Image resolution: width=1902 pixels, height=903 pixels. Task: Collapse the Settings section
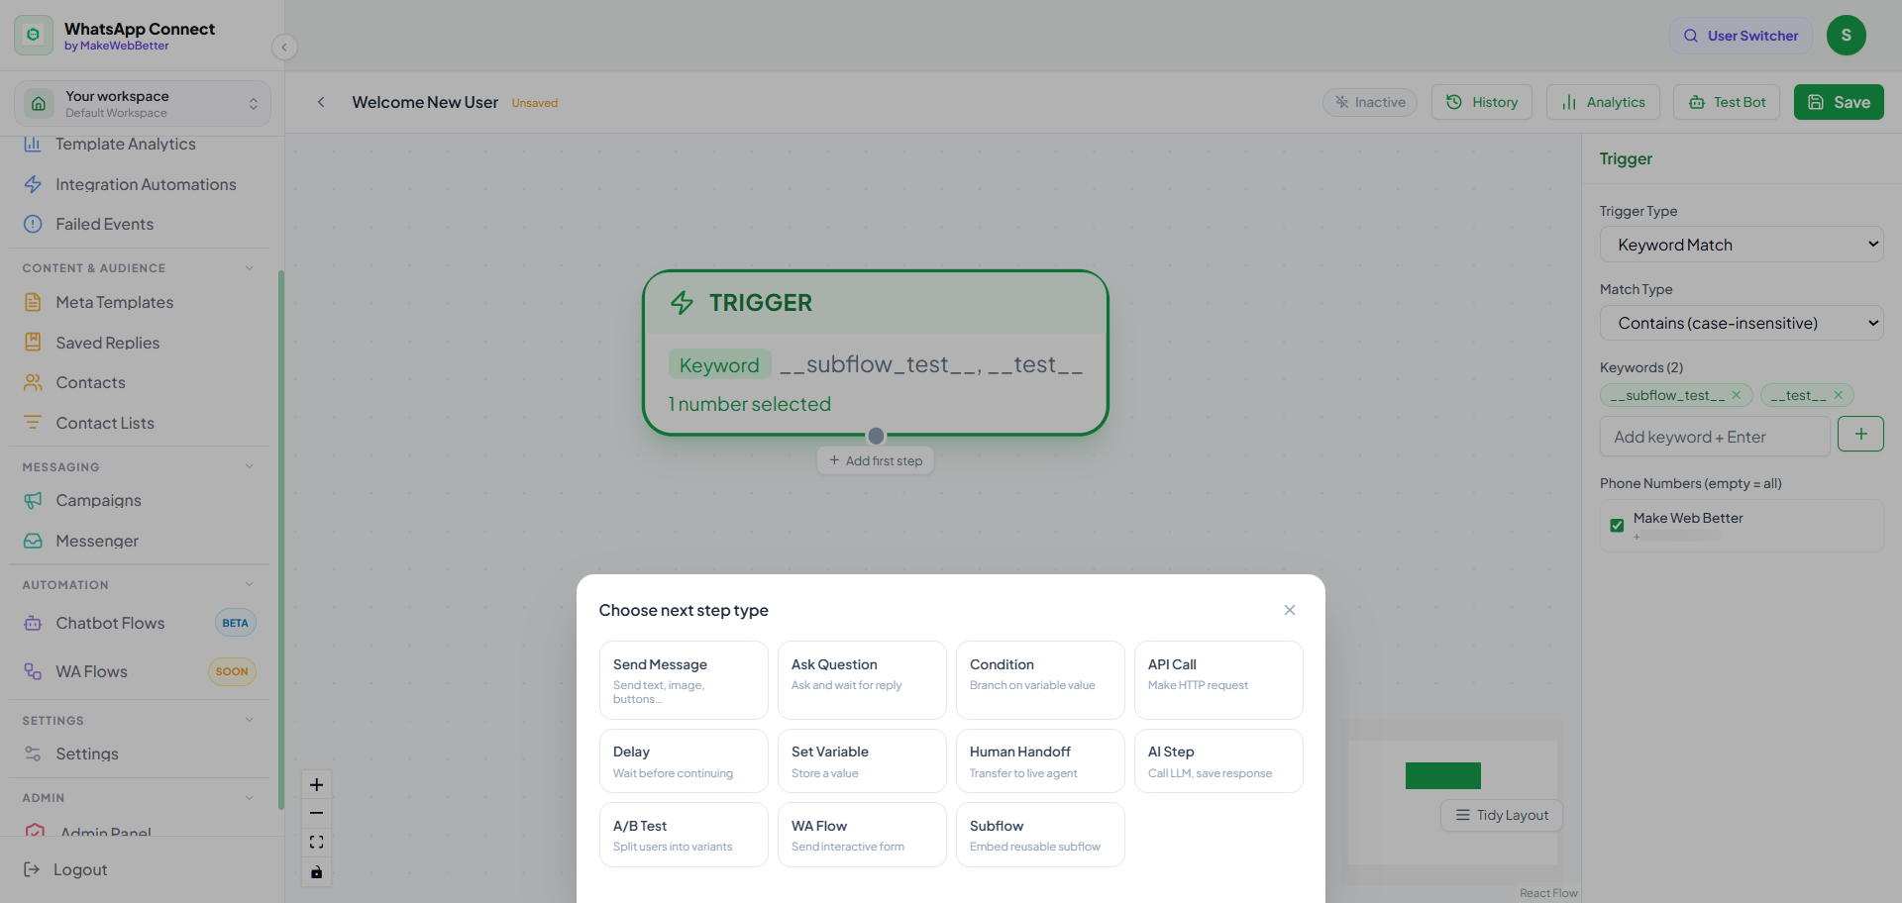click(x=250, y=720)
